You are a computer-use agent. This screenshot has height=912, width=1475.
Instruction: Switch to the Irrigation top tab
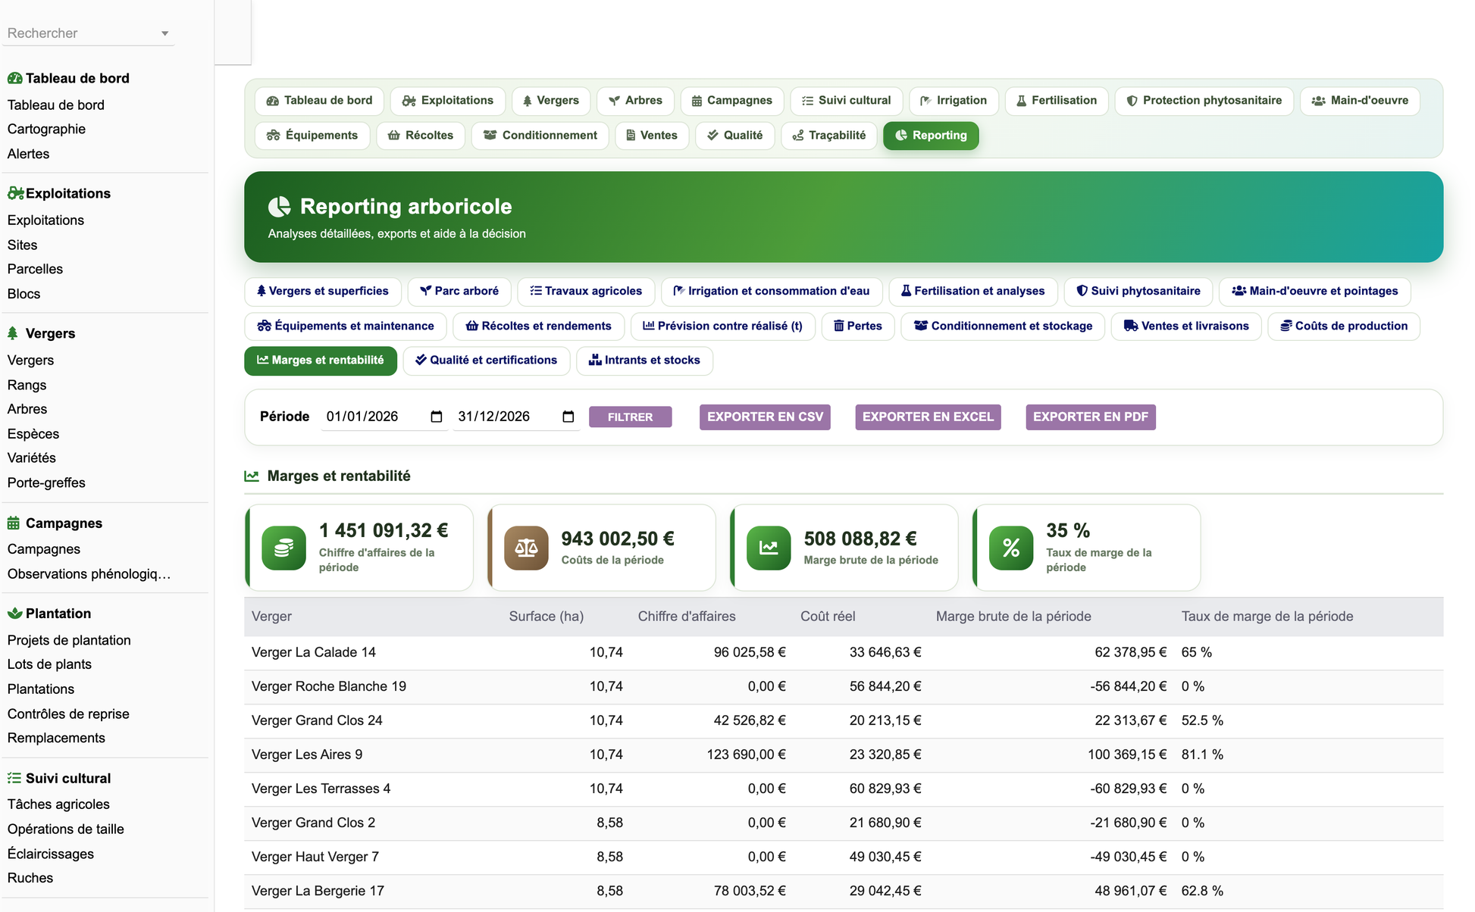click(954, 101)
